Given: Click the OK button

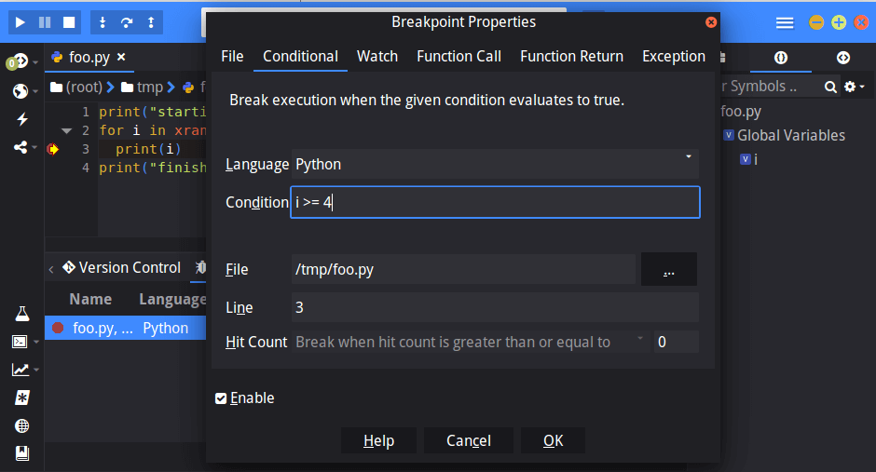Looking at the screenshot, I should (553, 440).
